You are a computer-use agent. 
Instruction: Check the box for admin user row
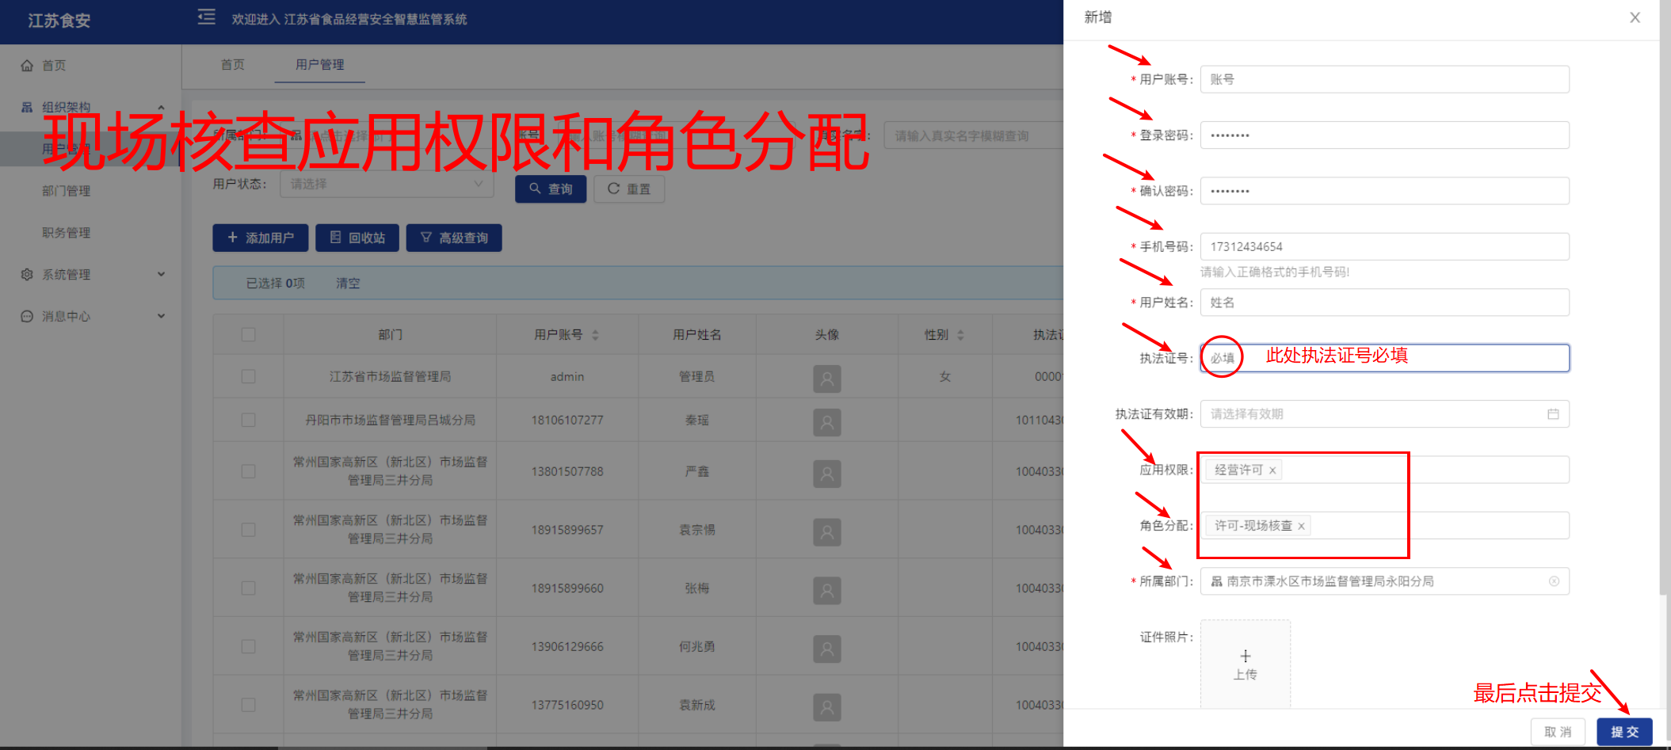249,376
